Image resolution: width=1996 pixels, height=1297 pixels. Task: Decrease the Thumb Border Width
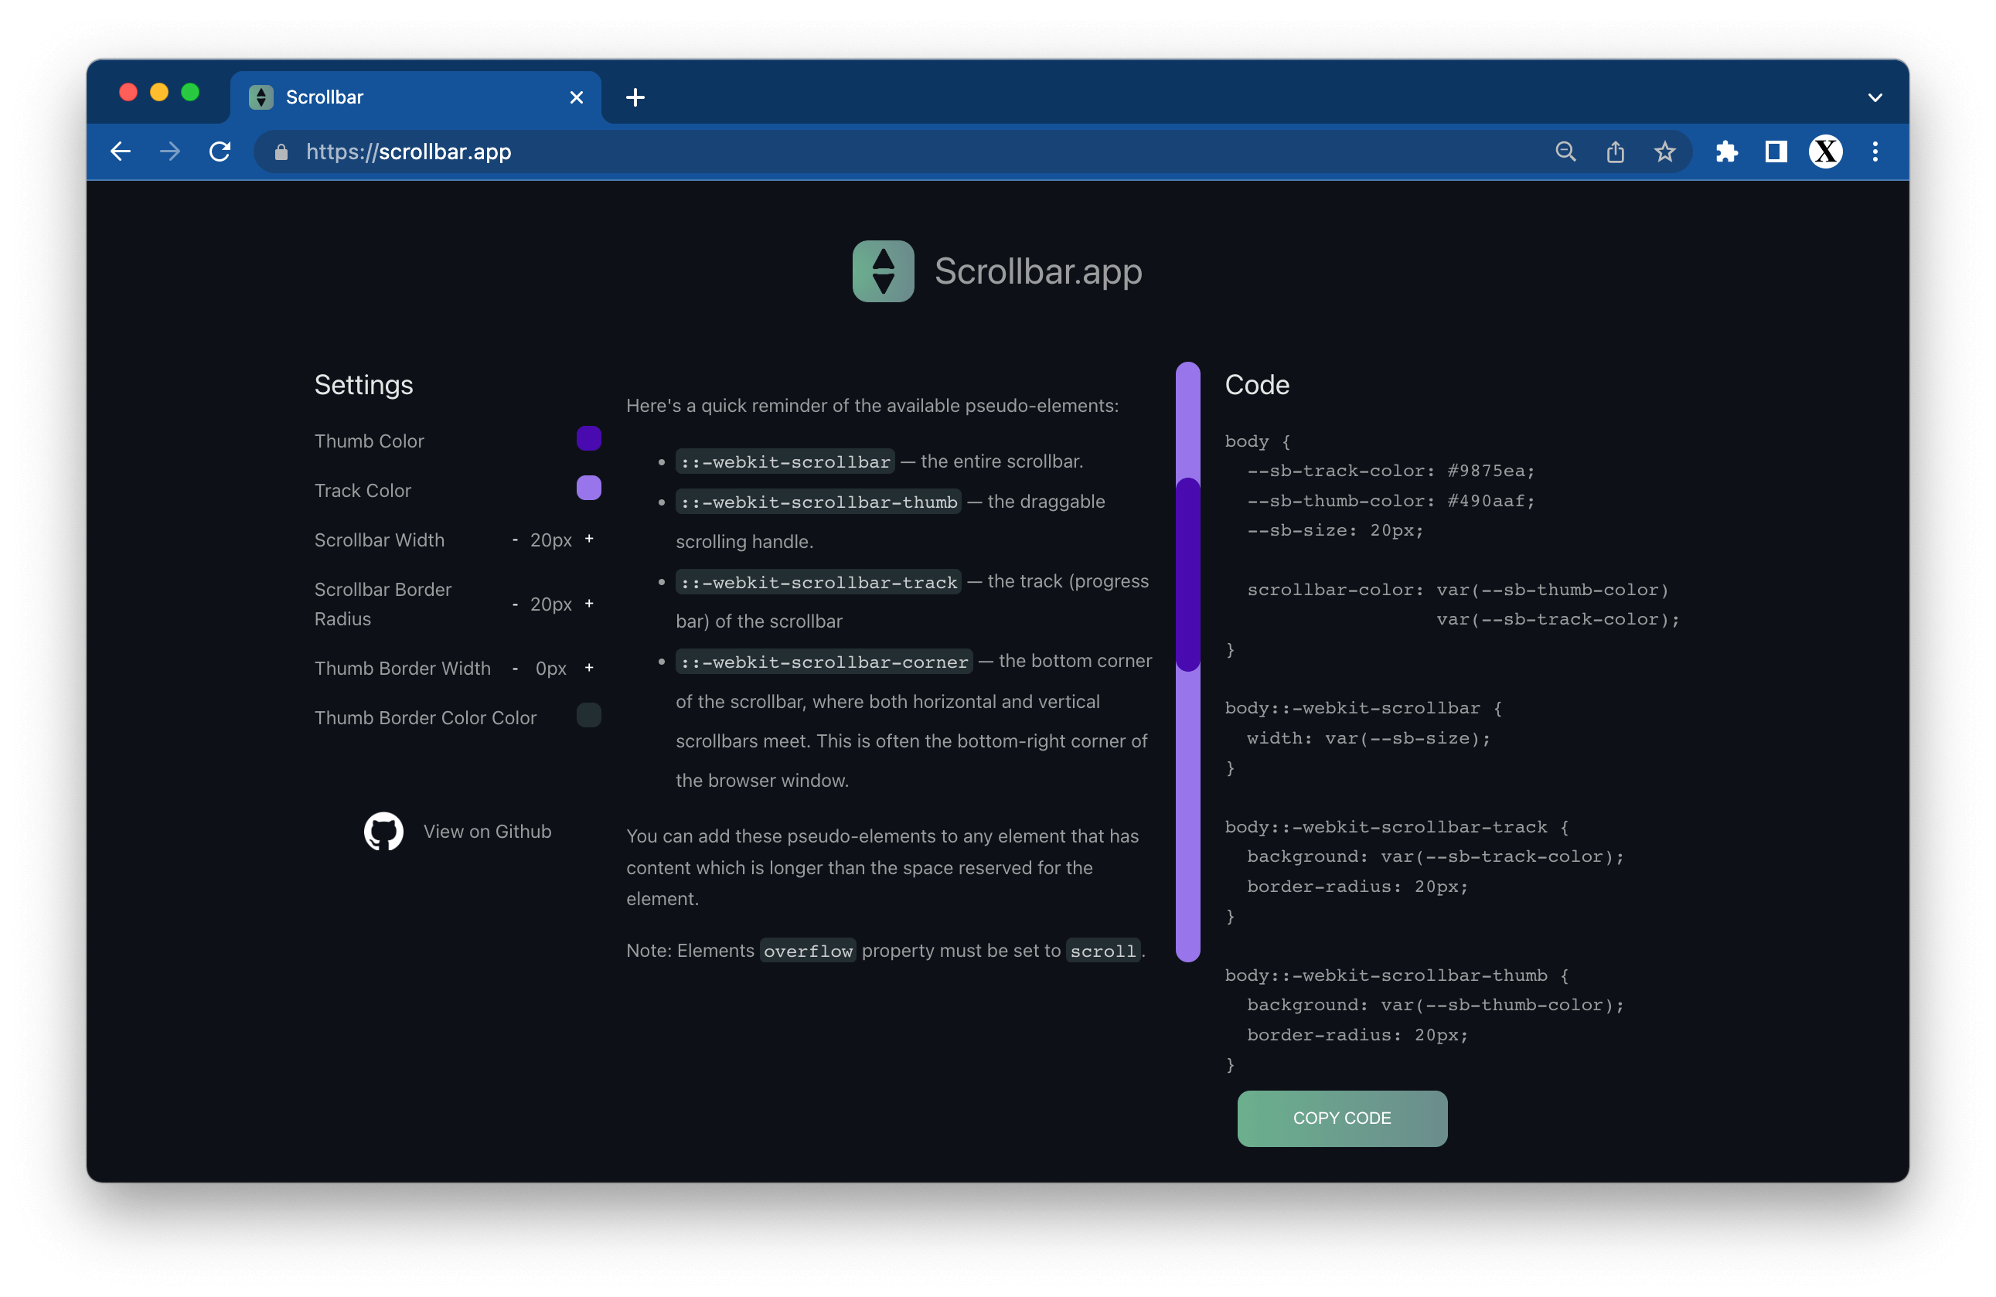515,668
